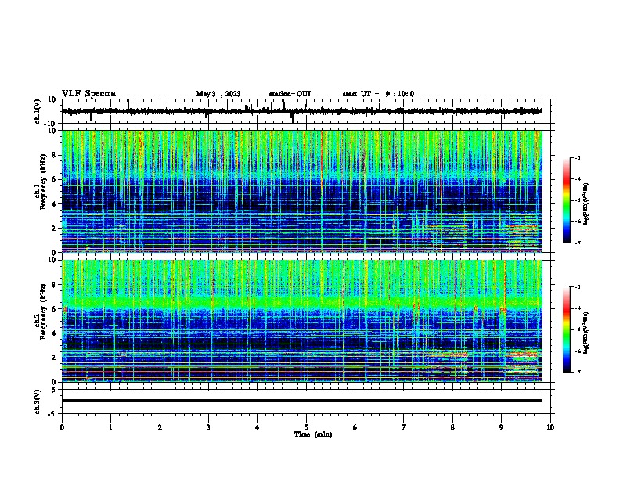Click the 'start UT = 9:10:0' label
The width and height of the screenshot is (620, 479).
point(378,94)
